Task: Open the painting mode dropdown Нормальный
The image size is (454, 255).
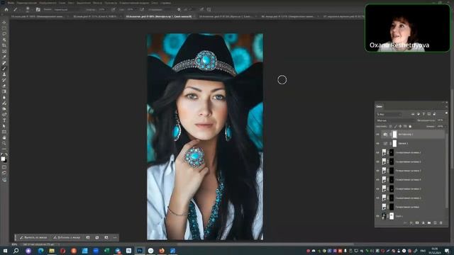Action: click(x=67, y=9)
